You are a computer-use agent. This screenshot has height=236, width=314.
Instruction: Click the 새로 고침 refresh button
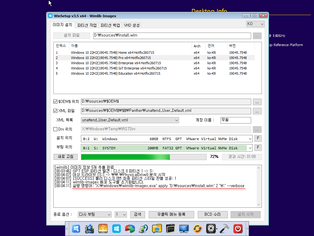pyautogui.click(x=66, y=157)
